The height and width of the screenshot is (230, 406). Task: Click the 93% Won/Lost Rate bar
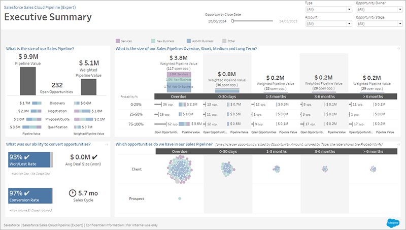[x=30, y=160]
